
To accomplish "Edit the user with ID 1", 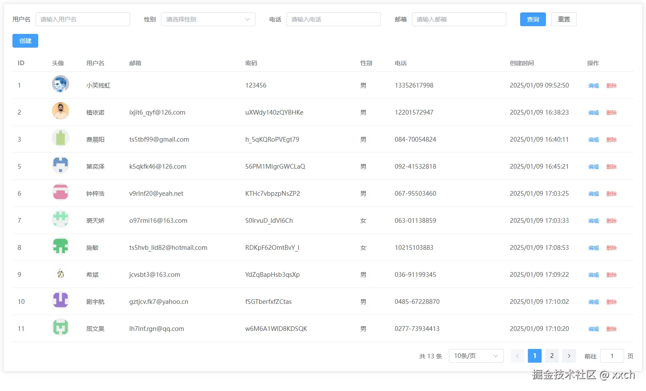I will click(x=594, y=85).
